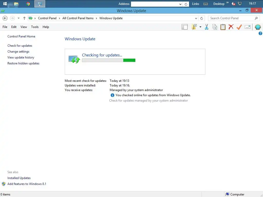This screenshot has height=197, width=263.
Task: Click the '0 items' status bar text
Action: (x=5, y=194)
